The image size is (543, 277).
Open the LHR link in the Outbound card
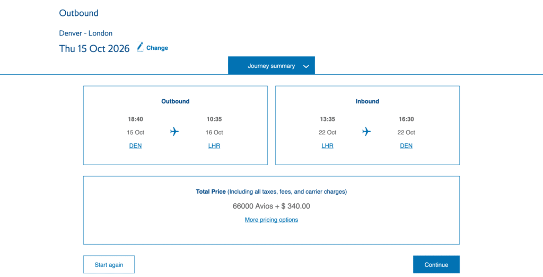click(214, 145)
